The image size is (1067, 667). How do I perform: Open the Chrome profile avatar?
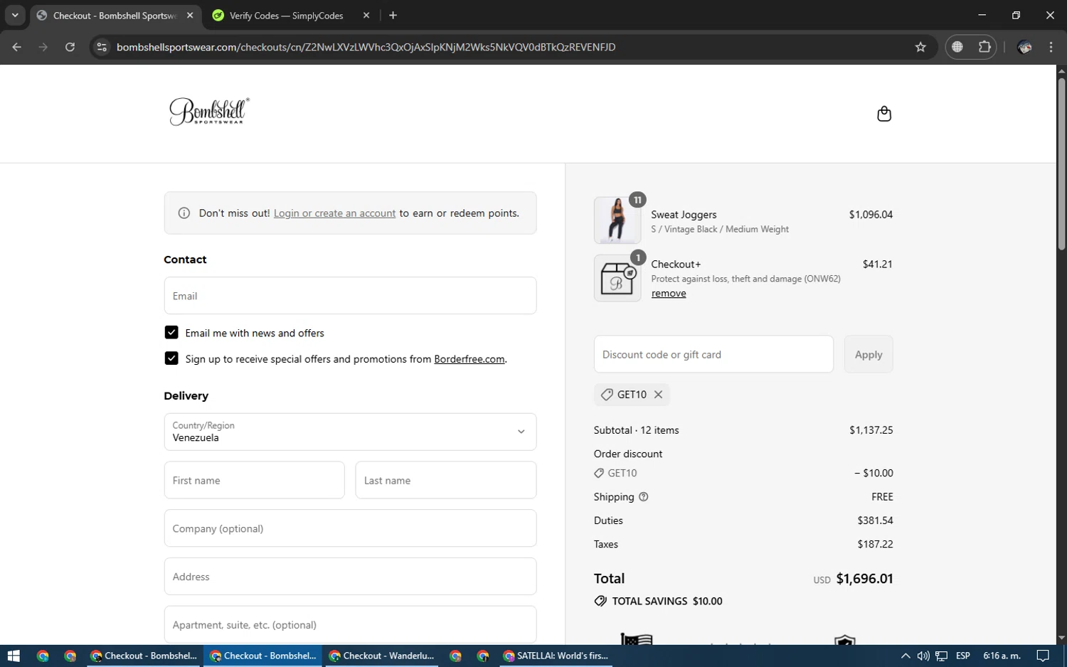(x=1025, y=47)
